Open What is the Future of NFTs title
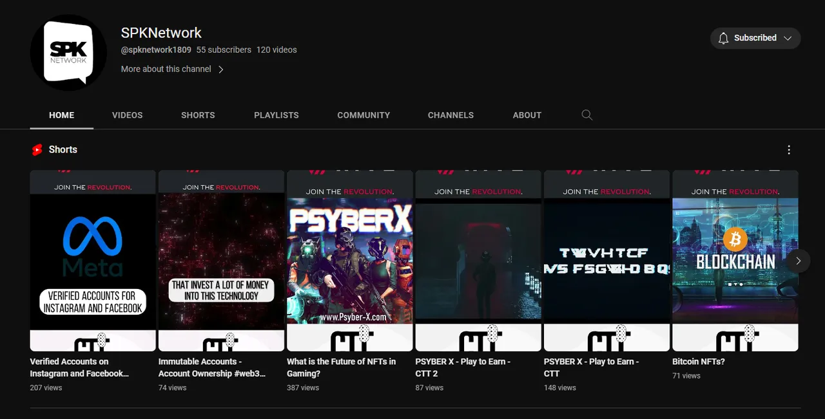 pos(342,368)
